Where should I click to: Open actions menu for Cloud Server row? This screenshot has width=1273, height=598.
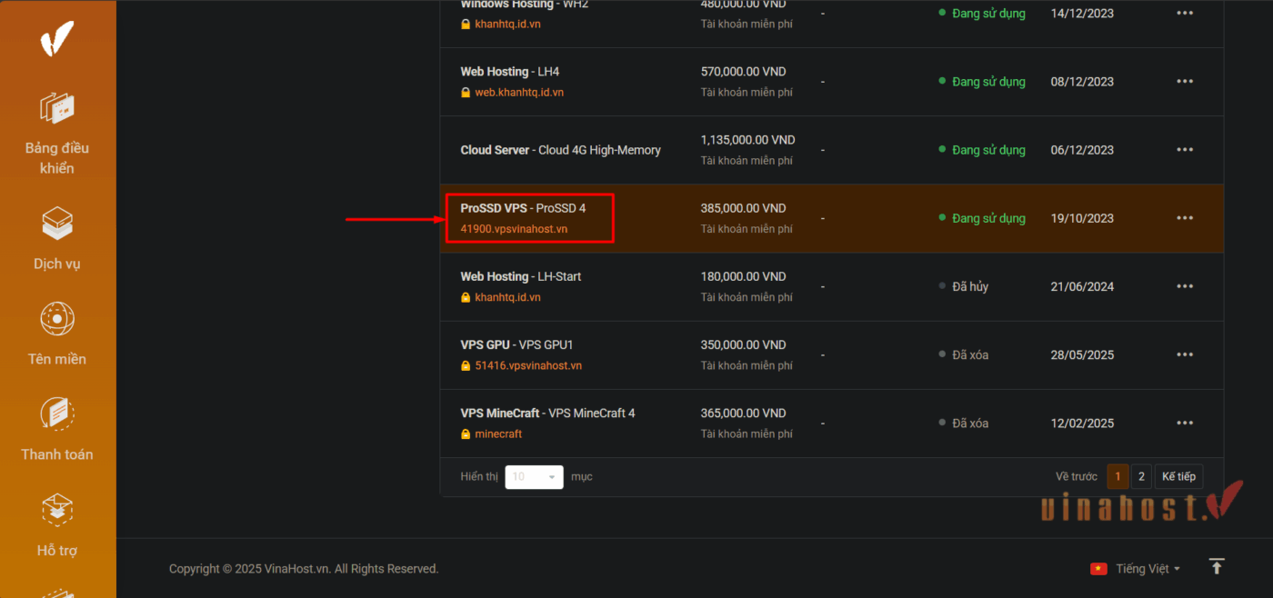(1185, 149)
